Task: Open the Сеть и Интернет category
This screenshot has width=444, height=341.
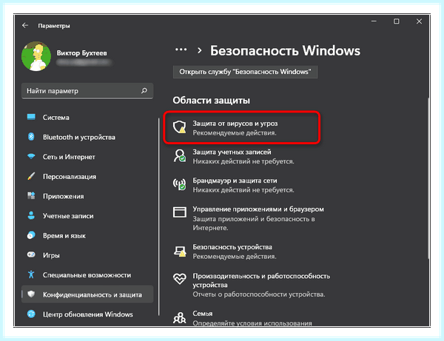Action: click(87, 157)
